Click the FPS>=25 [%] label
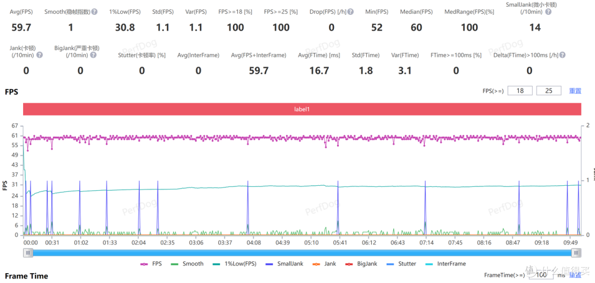 281,12
